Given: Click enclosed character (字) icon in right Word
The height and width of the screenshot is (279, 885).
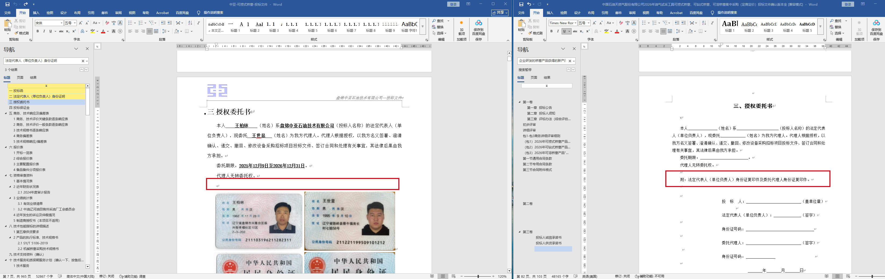Looking at the screenshot, I should click(x=634, y=31).
